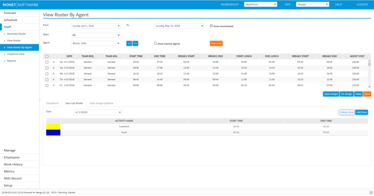Enable the Show Inactive Agents checkbox
Viewport: 374px width, 196px height.
click(x=155, y=44)
